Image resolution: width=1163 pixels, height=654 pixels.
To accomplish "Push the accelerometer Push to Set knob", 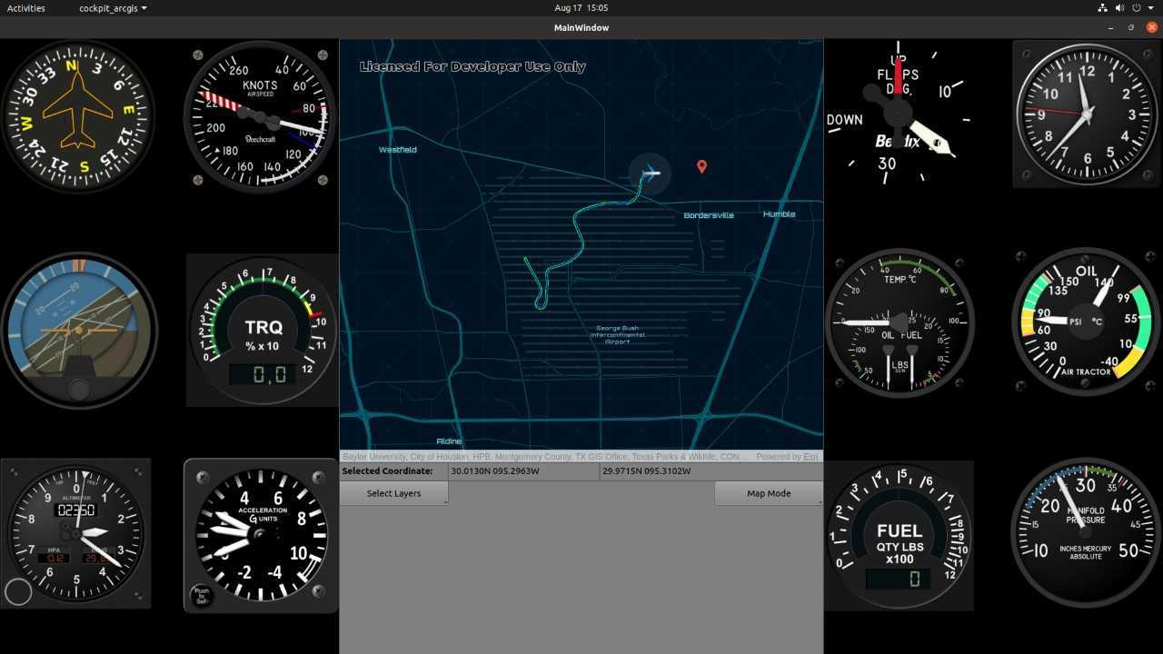I will [x=201, y=596].
